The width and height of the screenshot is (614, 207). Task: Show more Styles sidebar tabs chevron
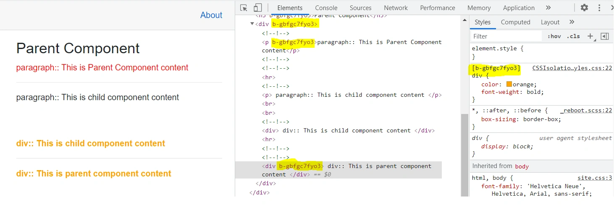click(x=572, y=22)
